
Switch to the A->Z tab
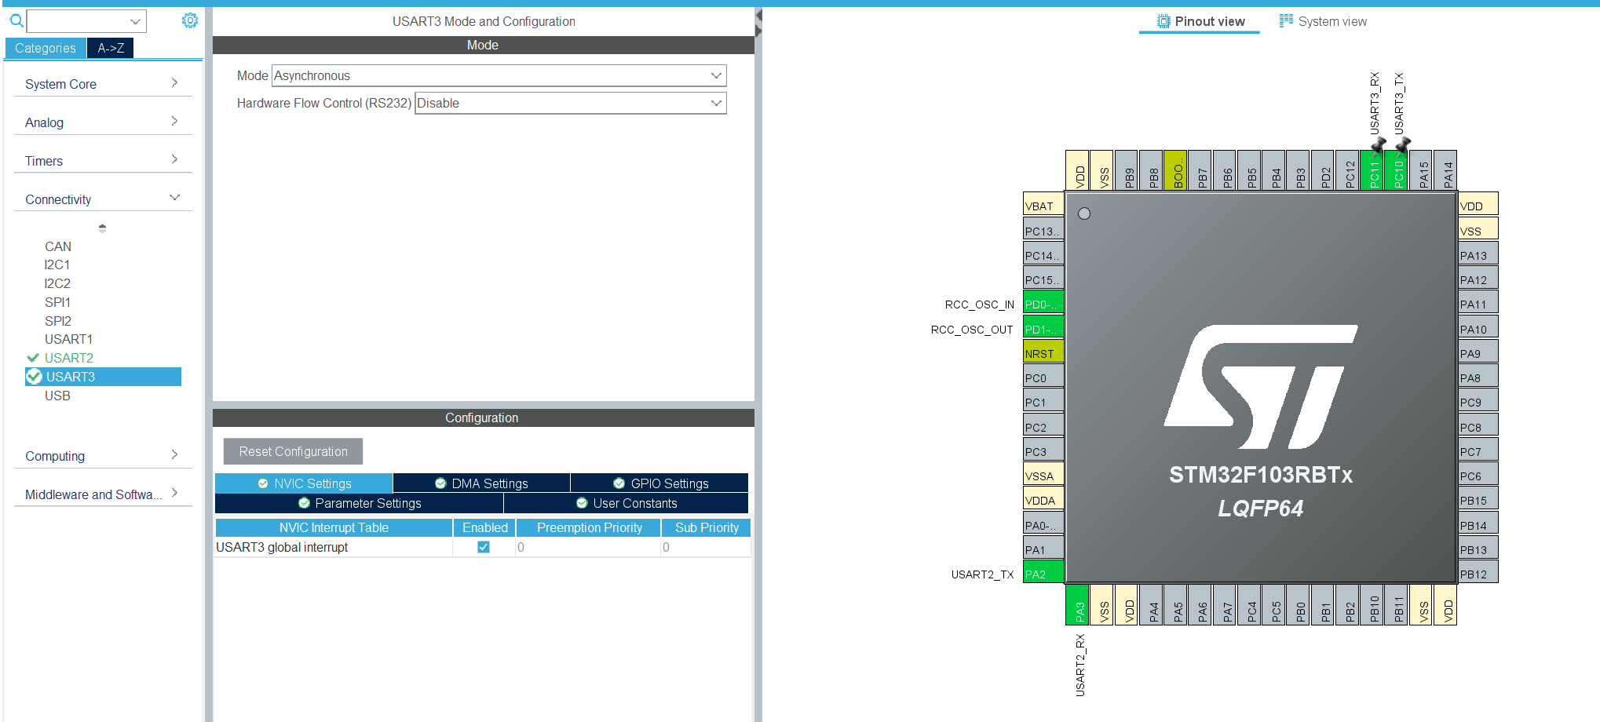coord(111,48)
